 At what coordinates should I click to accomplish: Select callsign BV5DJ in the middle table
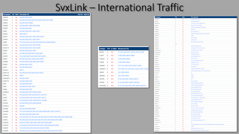tap(102, 52)
